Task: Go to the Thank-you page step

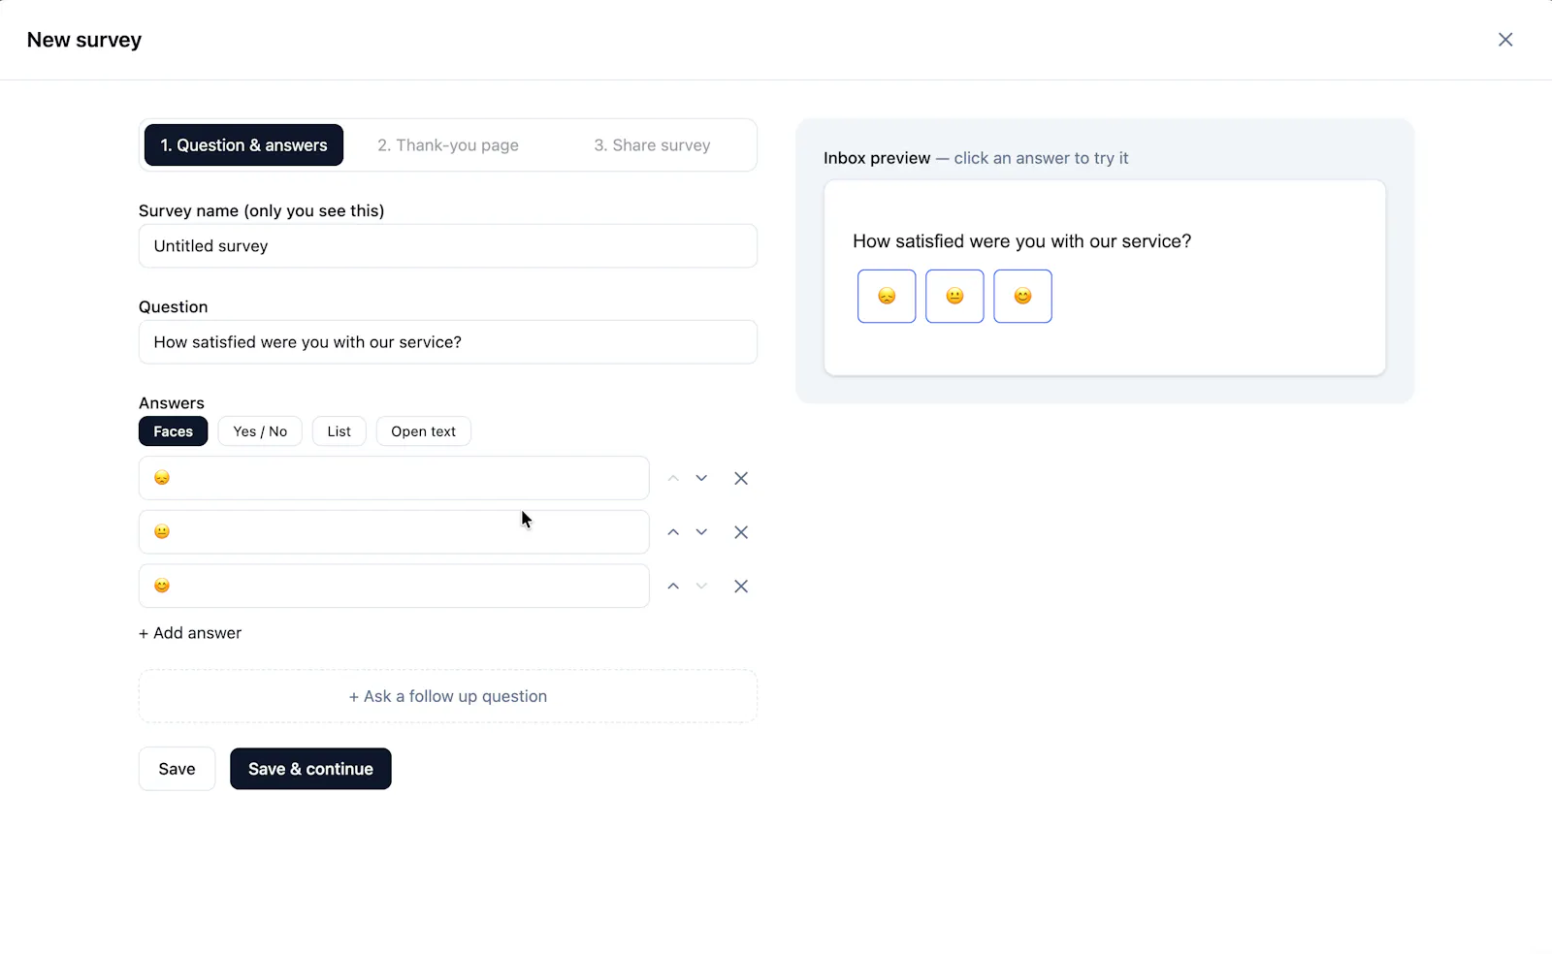Action: [448, 145]
